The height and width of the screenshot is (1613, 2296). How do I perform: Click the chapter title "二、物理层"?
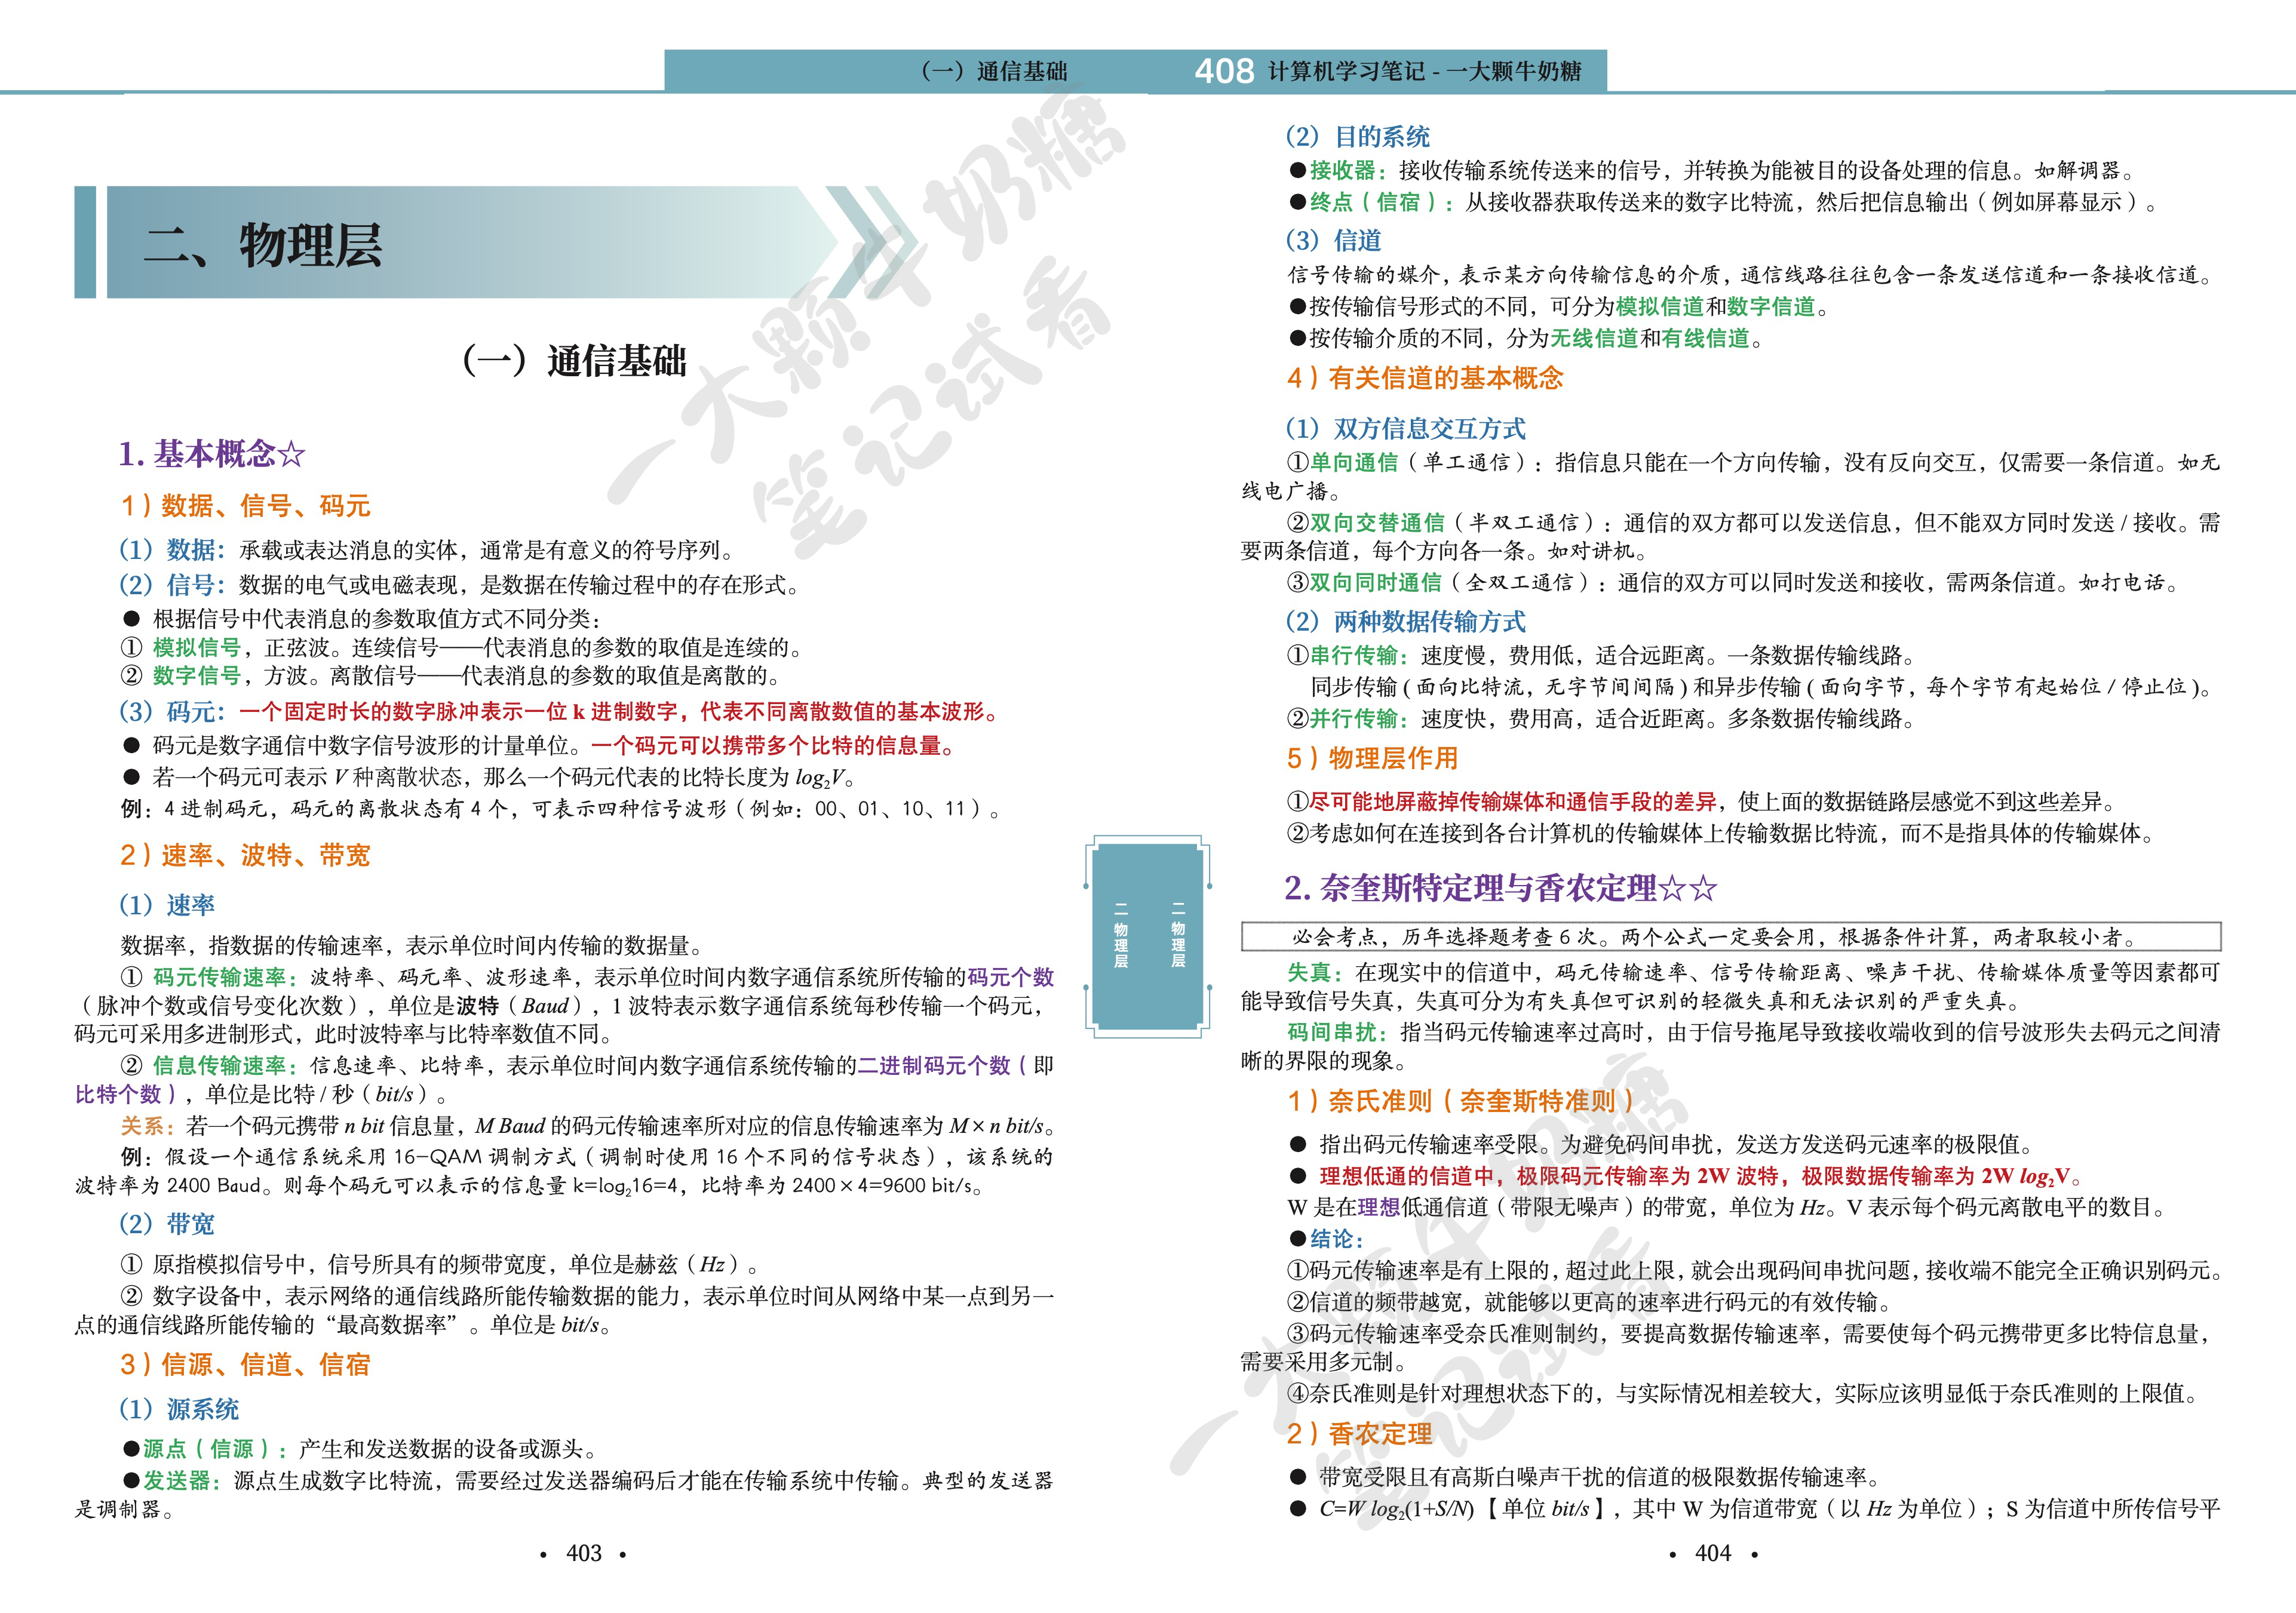pyautogui.click(x=263, y=245)
